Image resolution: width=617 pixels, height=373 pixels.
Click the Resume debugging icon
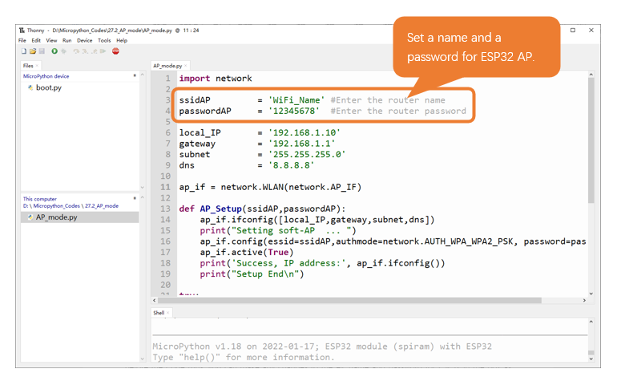point(103,51)
